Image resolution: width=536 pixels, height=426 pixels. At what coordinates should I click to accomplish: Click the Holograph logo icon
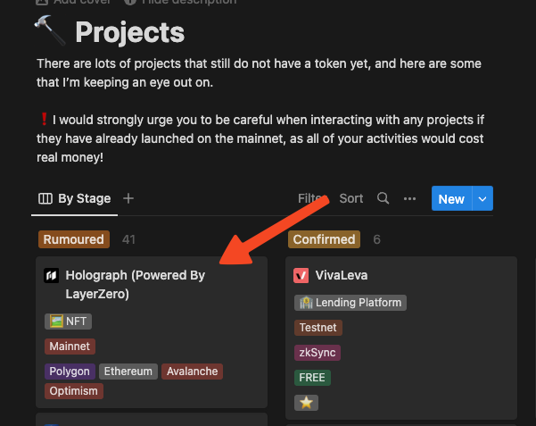(51, 275)
